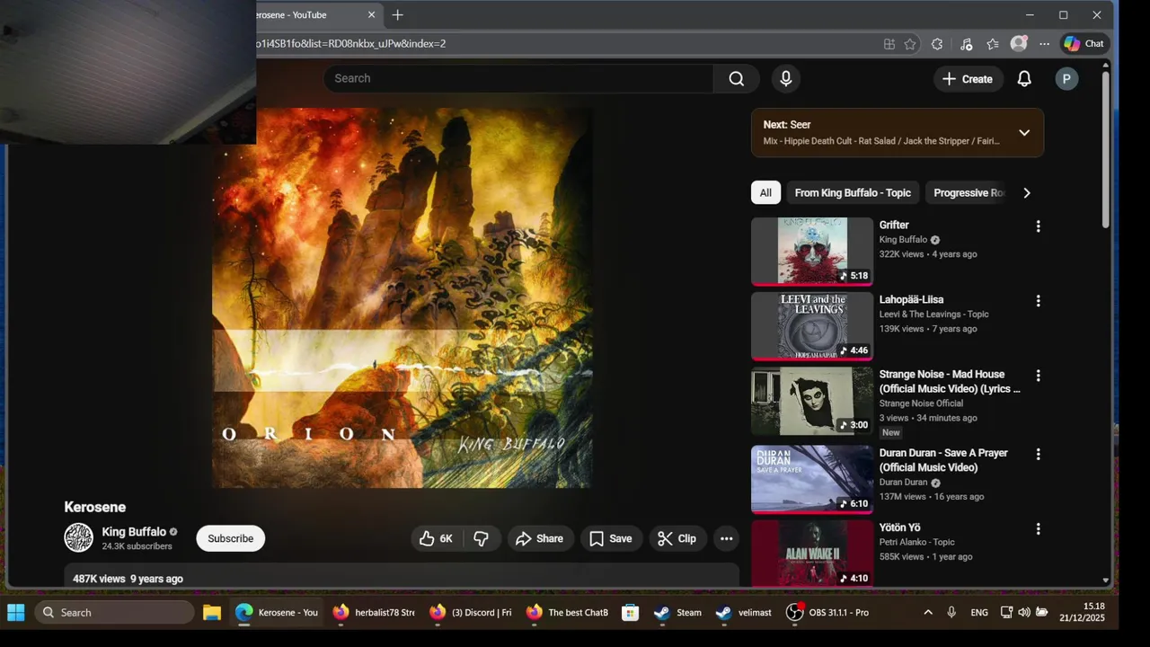Open King Buffalo channel avatar
Screen dimensions: 1150x647
coord(79,537)
